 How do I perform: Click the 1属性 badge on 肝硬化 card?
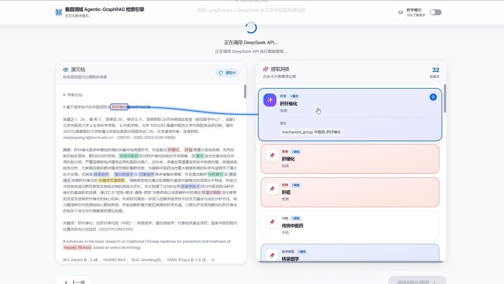point(296,152)
